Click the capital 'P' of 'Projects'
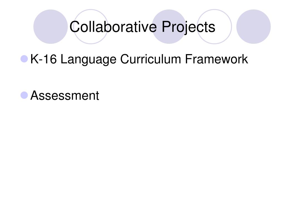Image resolution: width=285 pixels, height=213 pixels. (x=166, y=27)
